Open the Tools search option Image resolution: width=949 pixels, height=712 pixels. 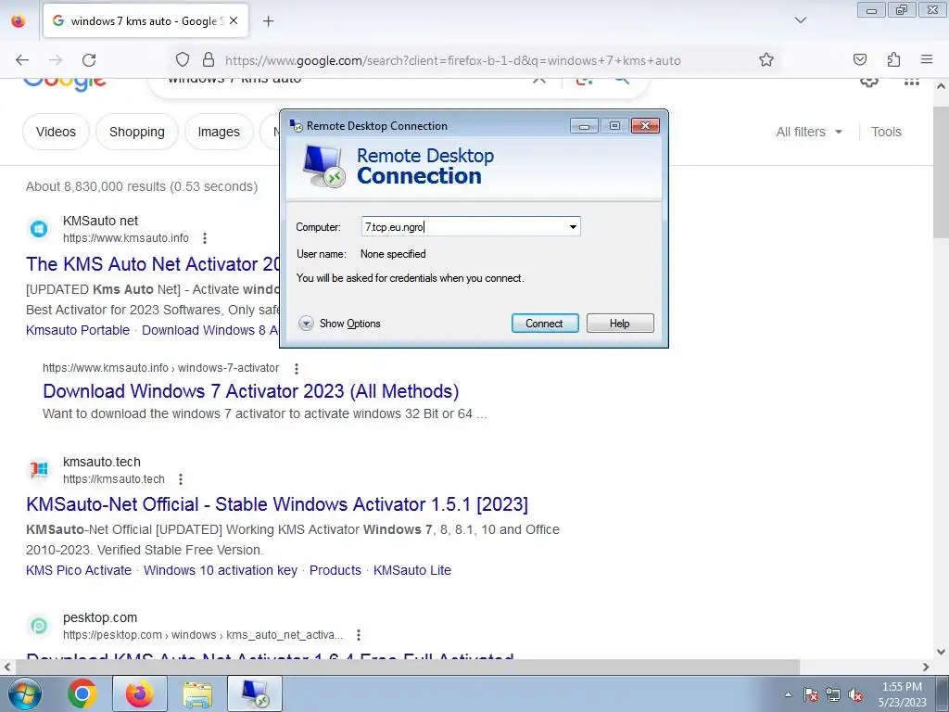[886, 132]
